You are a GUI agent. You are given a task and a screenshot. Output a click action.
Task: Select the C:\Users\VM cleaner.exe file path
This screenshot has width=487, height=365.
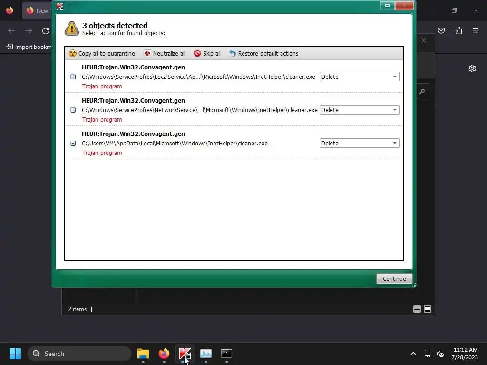coord(175,143)
